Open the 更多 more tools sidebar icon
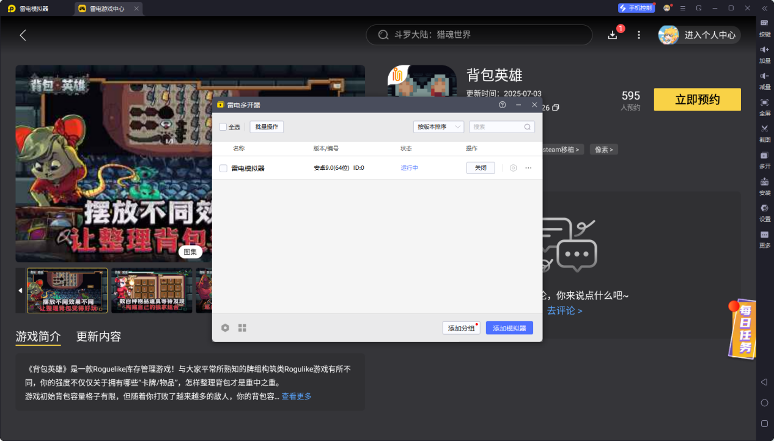The image size is (774, 441). tap(764, 238)
